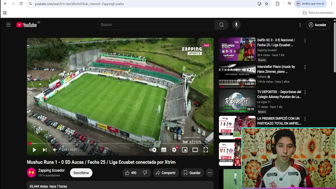Open the YouTube hamburger guide menu
Viewport: 336px width, 189px height.
[8, 25]
